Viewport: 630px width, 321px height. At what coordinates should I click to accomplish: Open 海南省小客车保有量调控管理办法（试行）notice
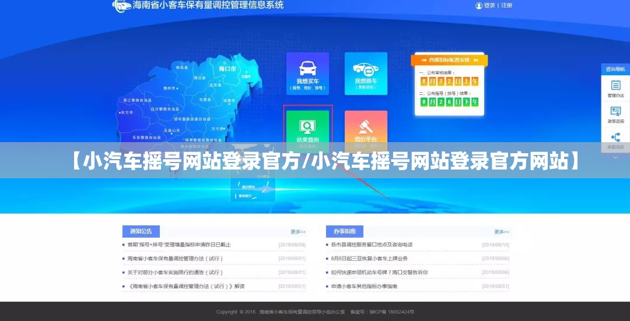tap(175, 259)
